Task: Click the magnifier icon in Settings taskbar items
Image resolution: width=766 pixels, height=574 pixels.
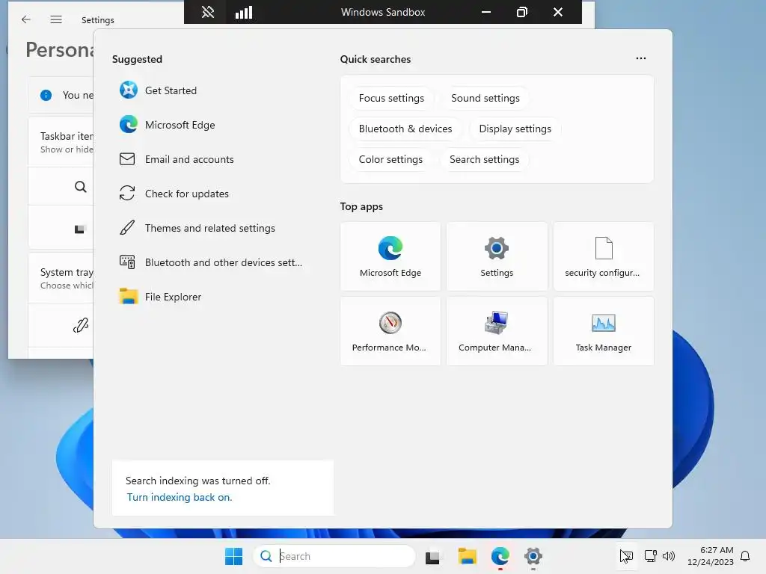Action: (81, 186)
